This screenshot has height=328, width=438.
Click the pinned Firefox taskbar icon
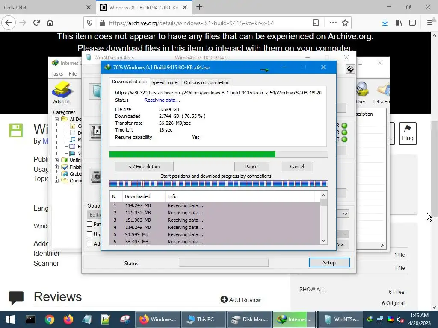tap(68, 319)
